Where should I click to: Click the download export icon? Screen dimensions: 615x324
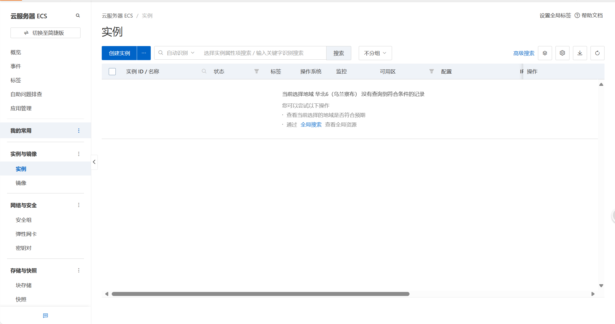pyautogui.click(x=580, y=53)
